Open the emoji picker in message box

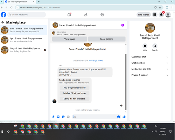[119, 117]
